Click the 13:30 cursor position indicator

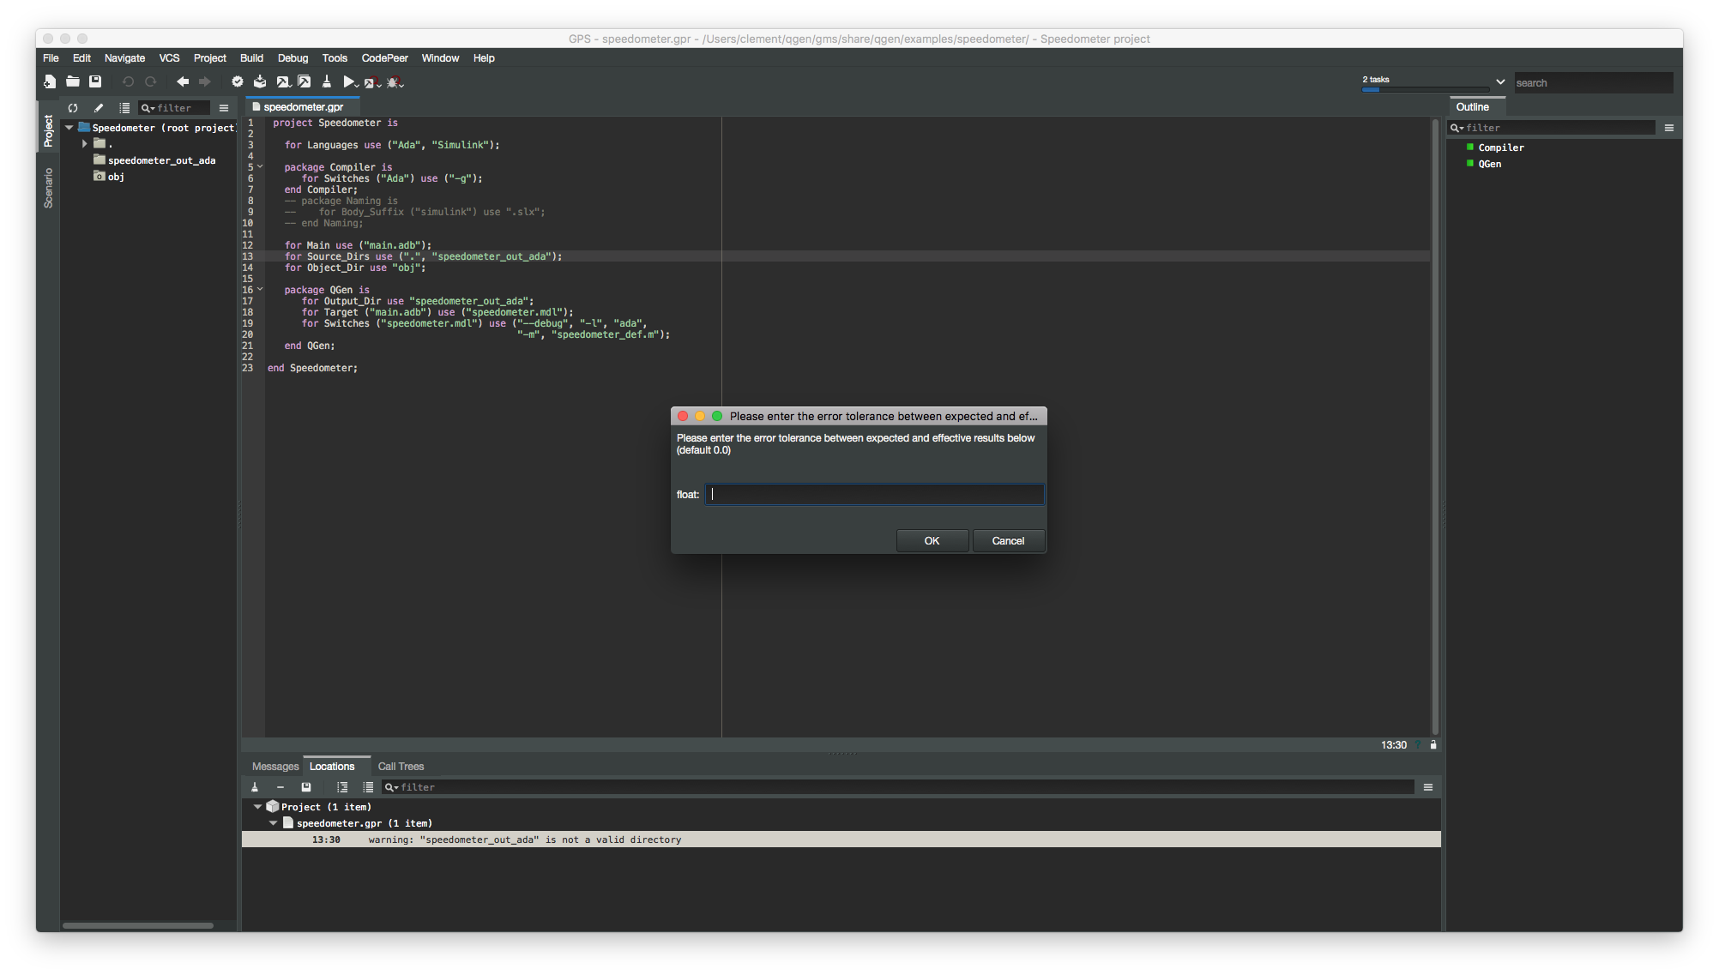tap(1394, 745)
